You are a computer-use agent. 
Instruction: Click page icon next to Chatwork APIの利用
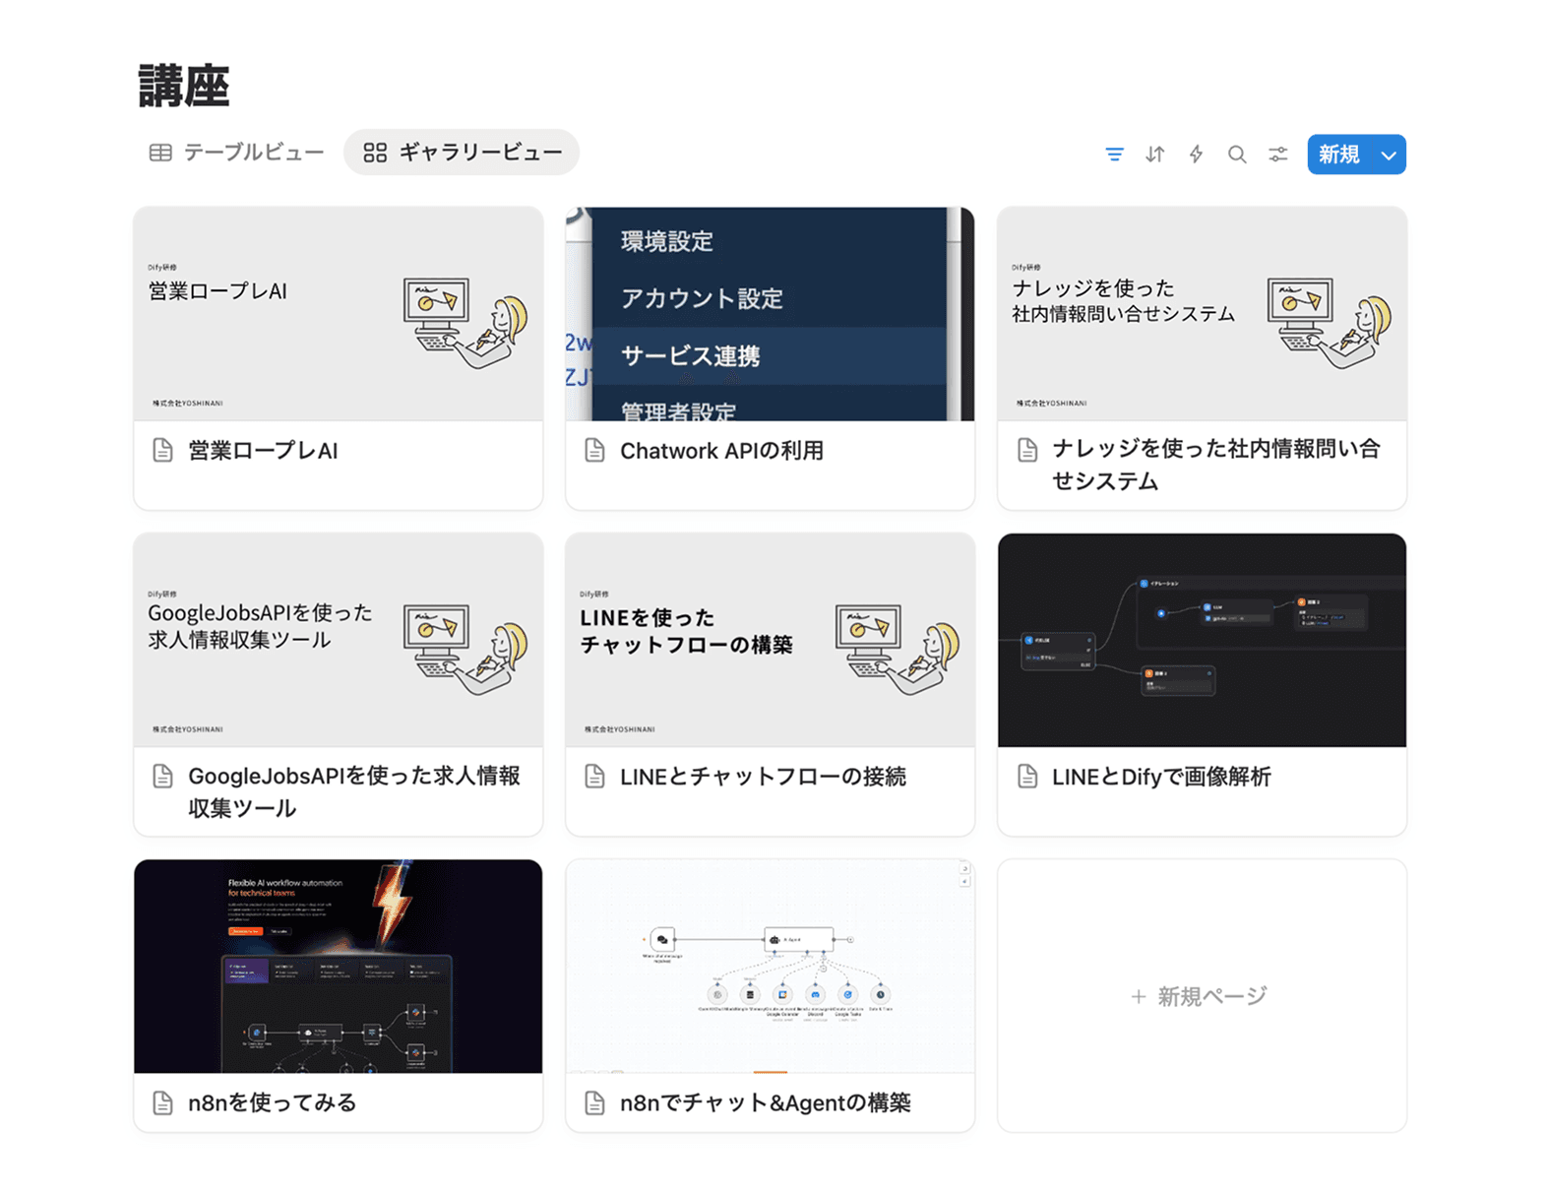pyautogui.click(x=594, y=451)
